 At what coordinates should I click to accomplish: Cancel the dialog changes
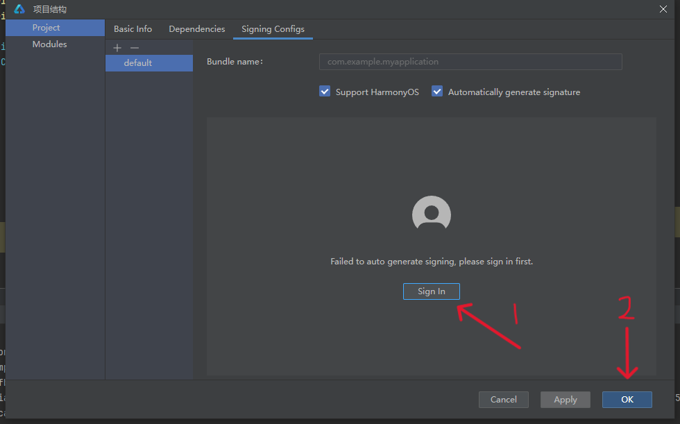click(504, 400)
